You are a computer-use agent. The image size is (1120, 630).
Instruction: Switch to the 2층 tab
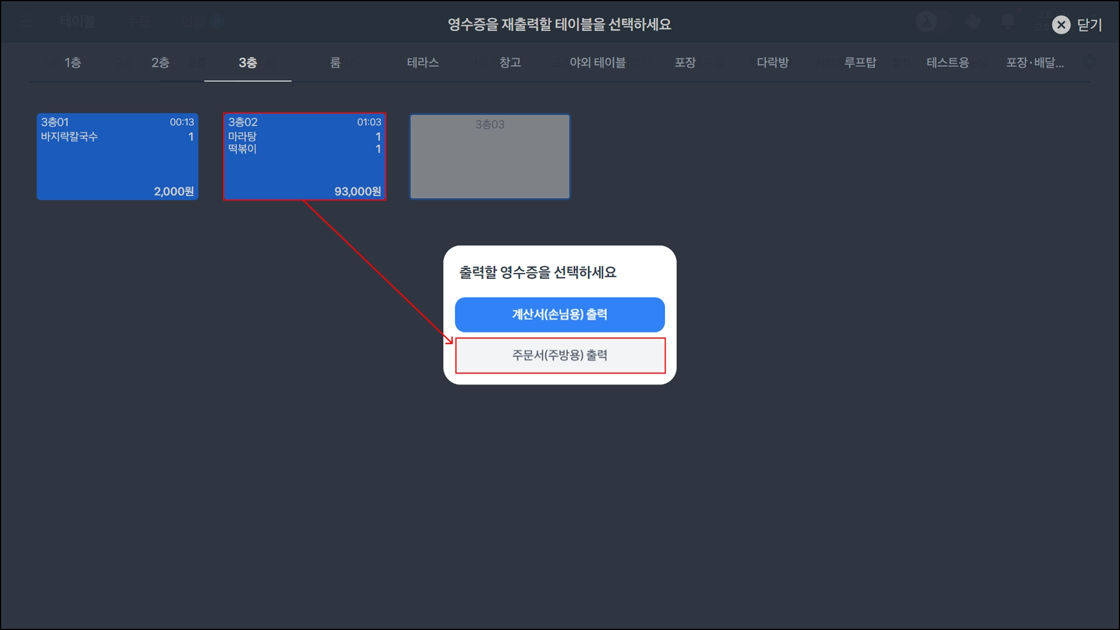pyautogui.click(x=160, y=62)
